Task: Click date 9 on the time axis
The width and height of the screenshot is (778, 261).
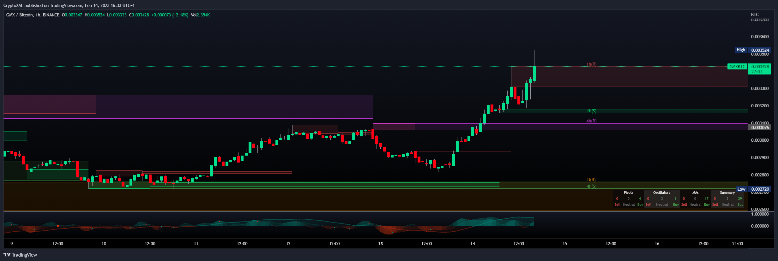Action: tap(12, 244)
